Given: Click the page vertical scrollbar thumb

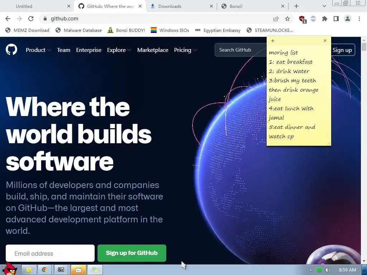Looking at the screenshot, I should 364,46.
